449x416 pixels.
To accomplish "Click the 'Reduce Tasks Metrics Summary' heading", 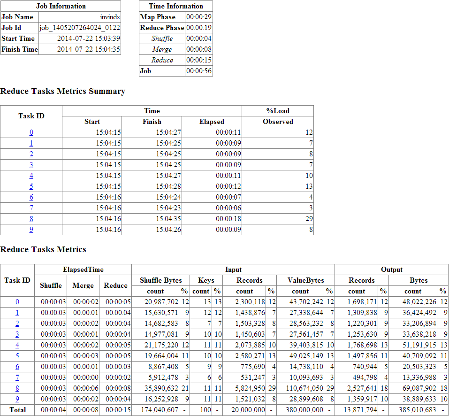I will [63, 91].
